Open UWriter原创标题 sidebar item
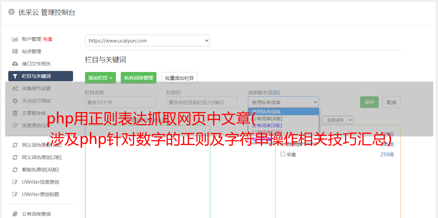 pos(40,194)
